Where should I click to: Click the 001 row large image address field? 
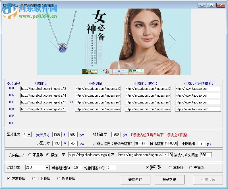[43, 89]
